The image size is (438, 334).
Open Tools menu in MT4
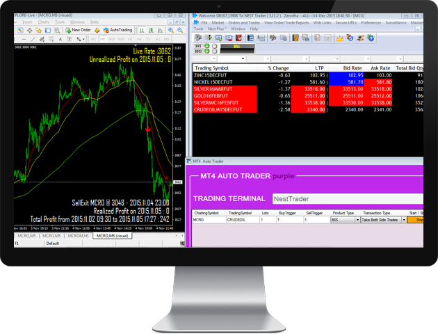60,22
